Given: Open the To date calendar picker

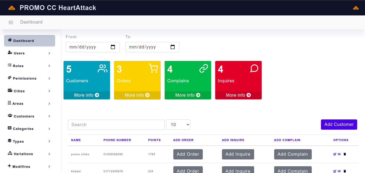Looking at the screenshot, I should 172,47.
